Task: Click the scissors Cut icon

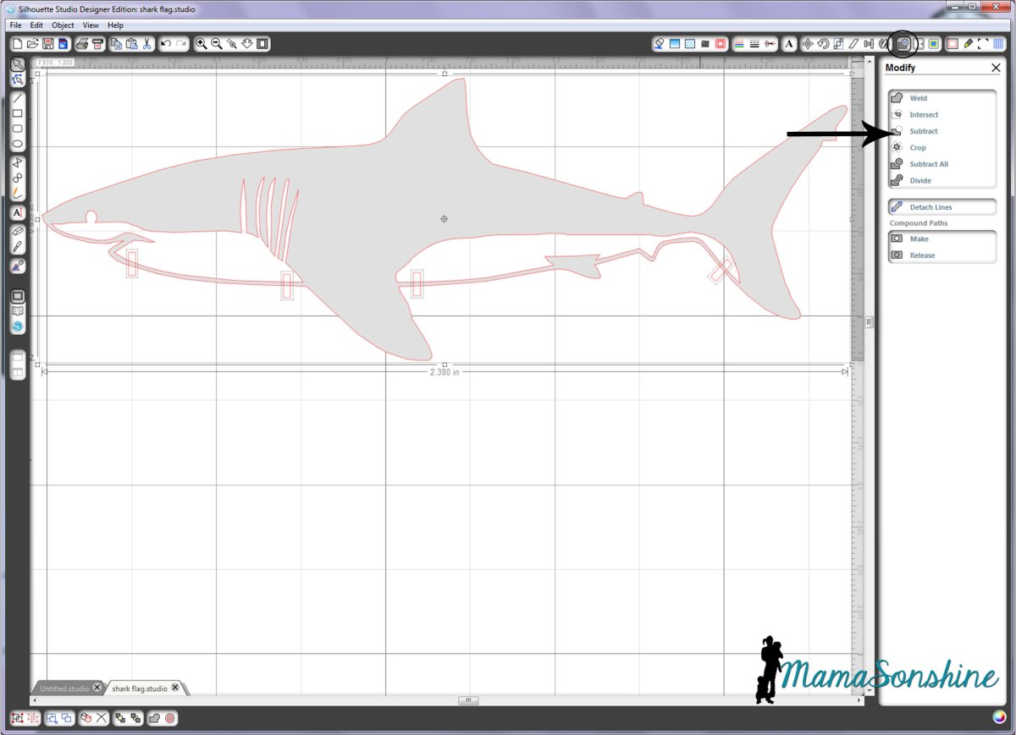Action: pyautogui.click(x=147, y=43)
